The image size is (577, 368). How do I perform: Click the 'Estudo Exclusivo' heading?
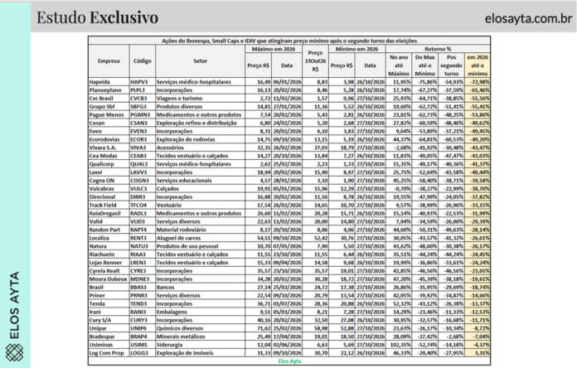[x=97, y=17]
